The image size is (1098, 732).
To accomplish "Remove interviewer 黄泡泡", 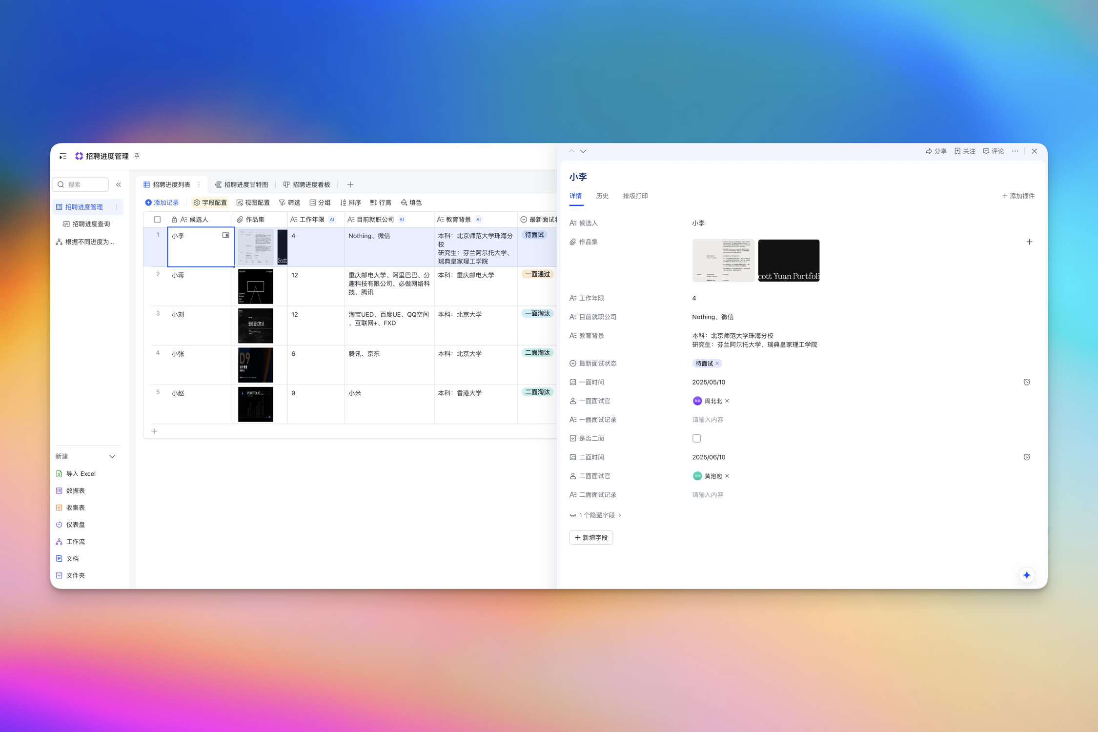I will tap(727, 476).
